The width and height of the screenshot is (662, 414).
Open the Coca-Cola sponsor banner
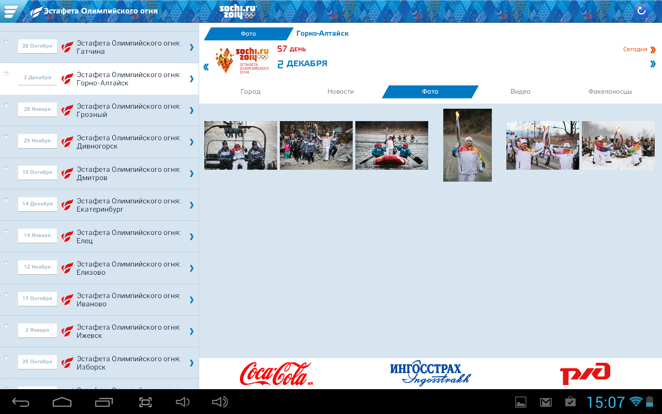click(x=276, y=374)
